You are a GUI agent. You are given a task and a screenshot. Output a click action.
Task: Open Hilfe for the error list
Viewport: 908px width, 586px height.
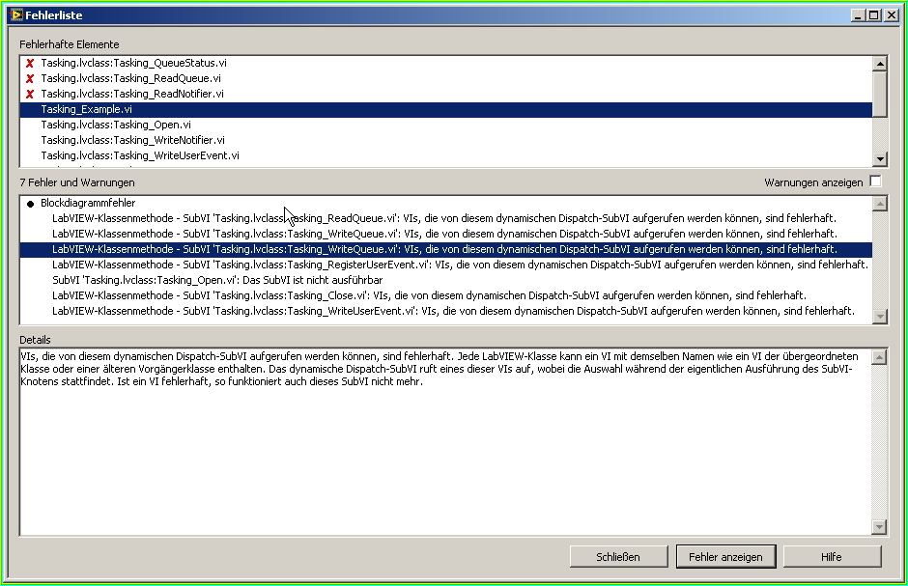pos(832,556)
